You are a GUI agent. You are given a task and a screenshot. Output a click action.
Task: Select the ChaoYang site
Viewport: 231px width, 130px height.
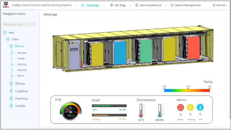[x=21, y=99]
